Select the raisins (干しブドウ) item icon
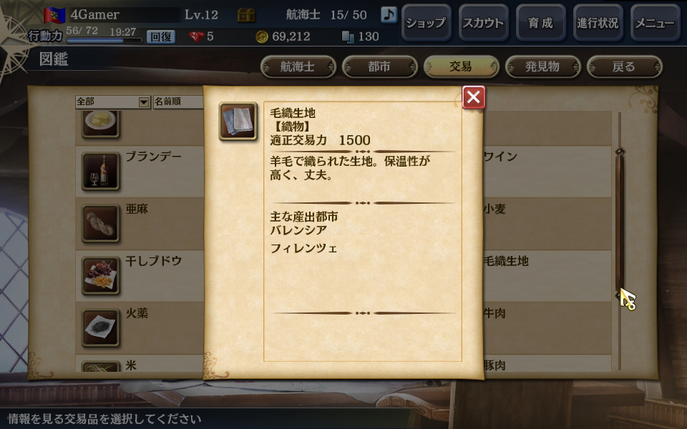687x429 pixels. pos(100,275)
